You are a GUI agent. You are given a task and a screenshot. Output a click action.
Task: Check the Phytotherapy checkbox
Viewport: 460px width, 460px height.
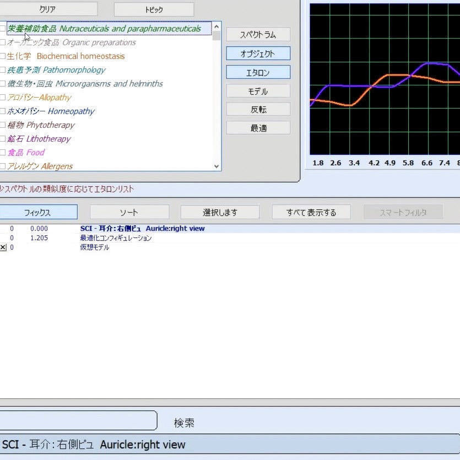click(x=2, y=125)
